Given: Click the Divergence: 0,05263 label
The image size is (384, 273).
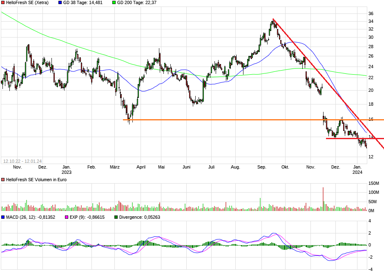Looking at the screenshot, I should tap(140, 217).
